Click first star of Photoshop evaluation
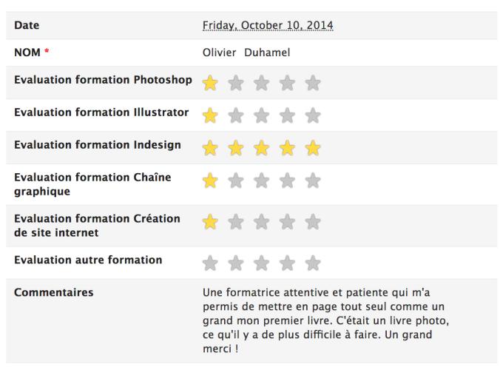The height and width of the screenshot is (370, 500). click(210, 83)
